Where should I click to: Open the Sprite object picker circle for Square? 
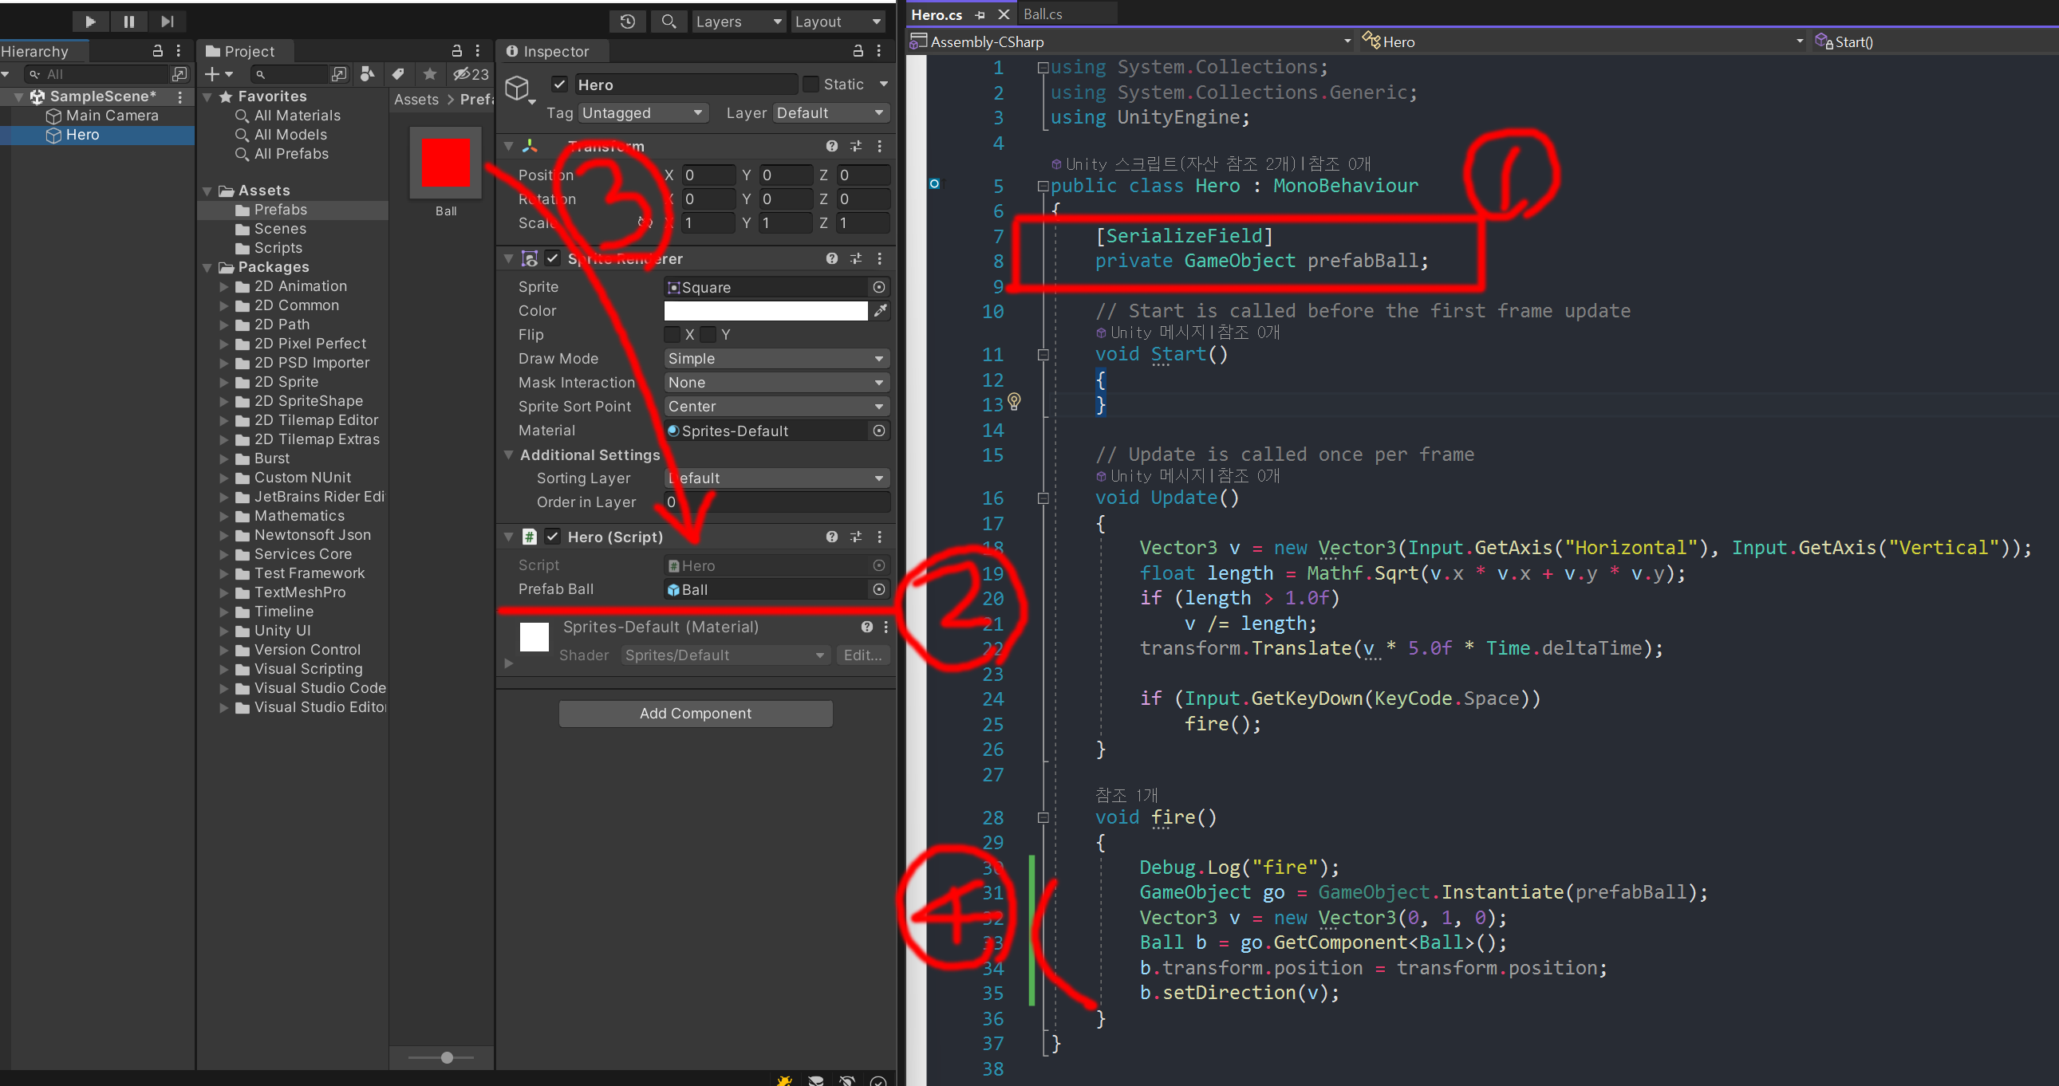878,287
